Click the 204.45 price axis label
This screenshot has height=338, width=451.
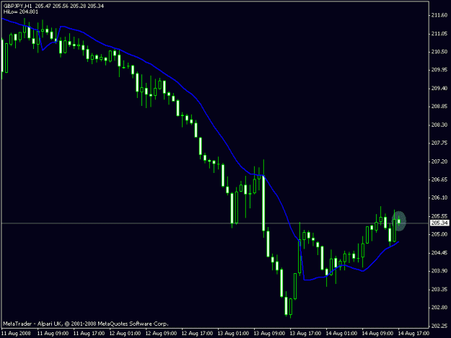(439, 253)
